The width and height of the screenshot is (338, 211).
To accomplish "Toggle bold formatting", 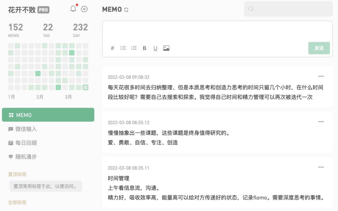I will click(145, 48).
